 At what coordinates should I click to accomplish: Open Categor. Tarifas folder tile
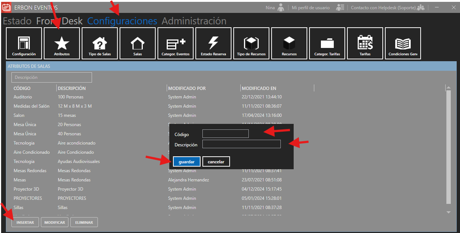pyautogui.click(x=327, y=44)
